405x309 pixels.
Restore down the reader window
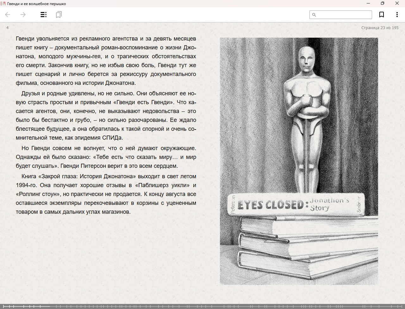[383, 3]
